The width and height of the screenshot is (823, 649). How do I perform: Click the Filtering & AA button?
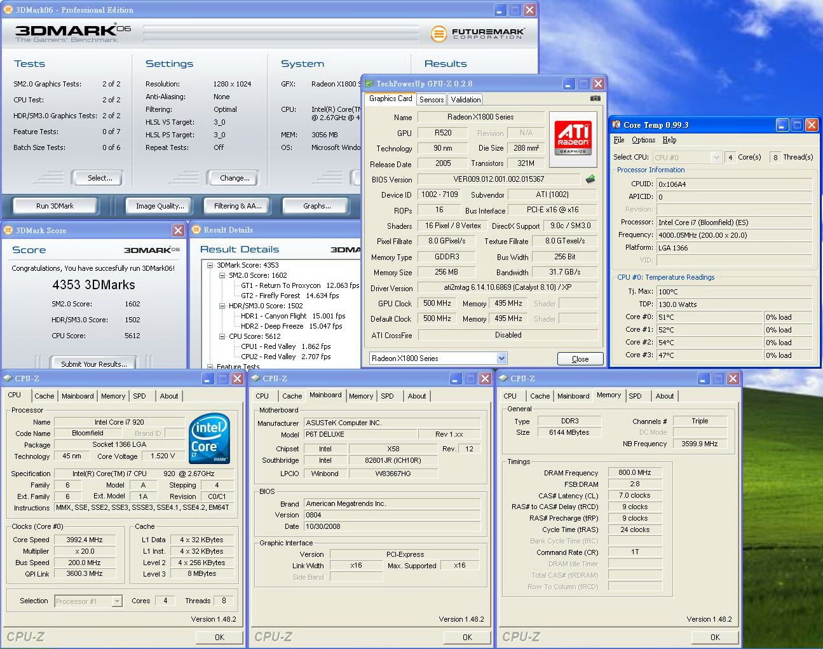tap(238, 206)
